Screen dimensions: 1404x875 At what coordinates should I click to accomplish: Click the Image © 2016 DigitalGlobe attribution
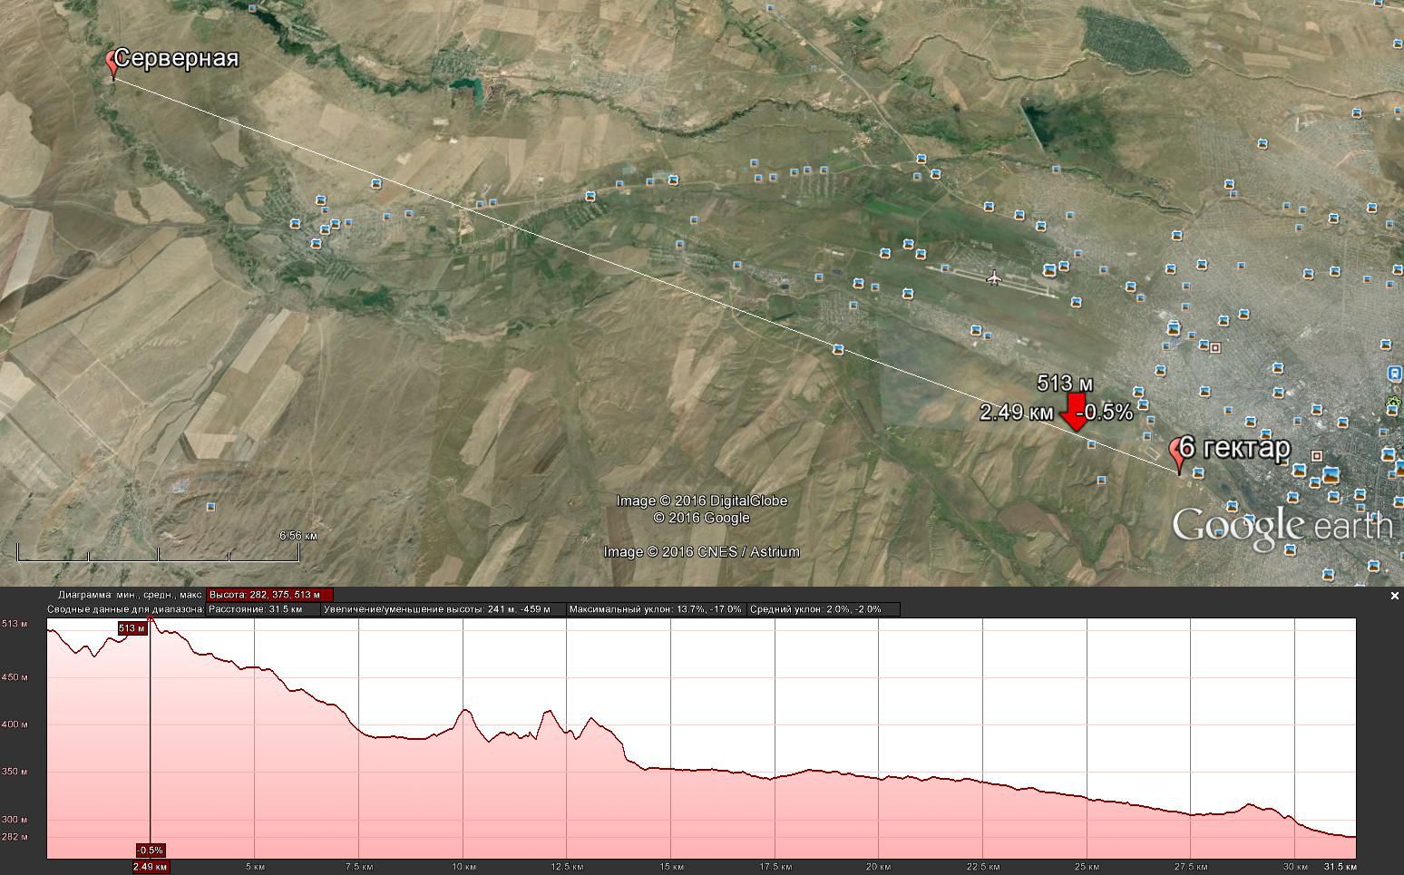pyautogui.click(x=702, y=501)
